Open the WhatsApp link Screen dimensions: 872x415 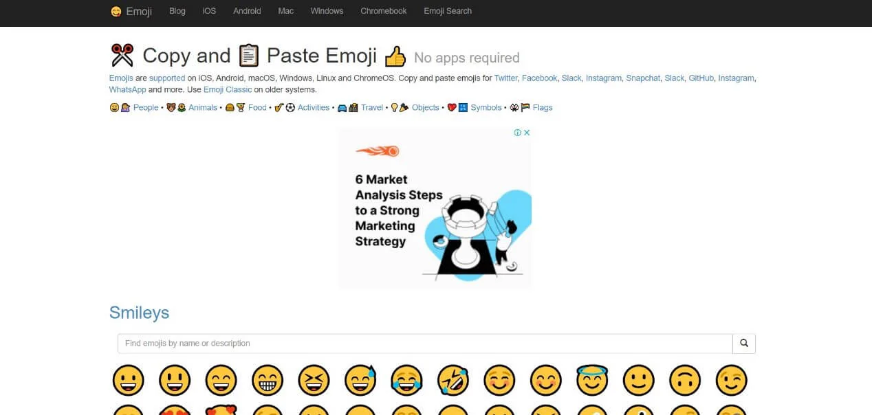pos(127,90)
